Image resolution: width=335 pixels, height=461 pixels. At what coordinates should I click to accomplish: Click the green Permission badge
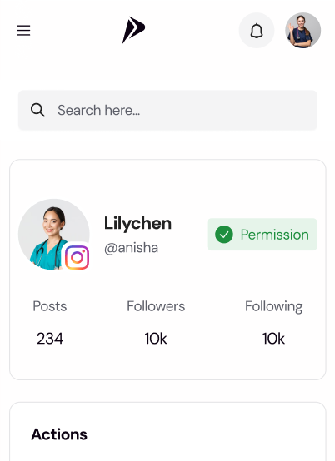click(x=262, y=235)
